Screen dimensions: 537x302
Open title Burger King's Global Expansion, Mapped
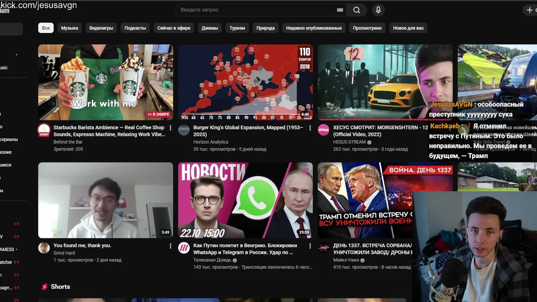coord(248,131)
